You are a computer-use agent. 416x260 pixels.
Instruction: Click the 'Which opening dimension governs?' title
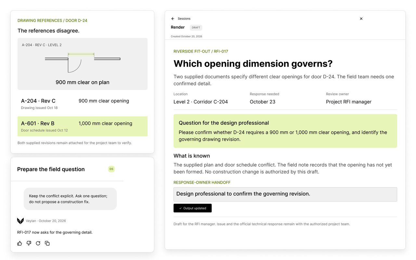253,63
